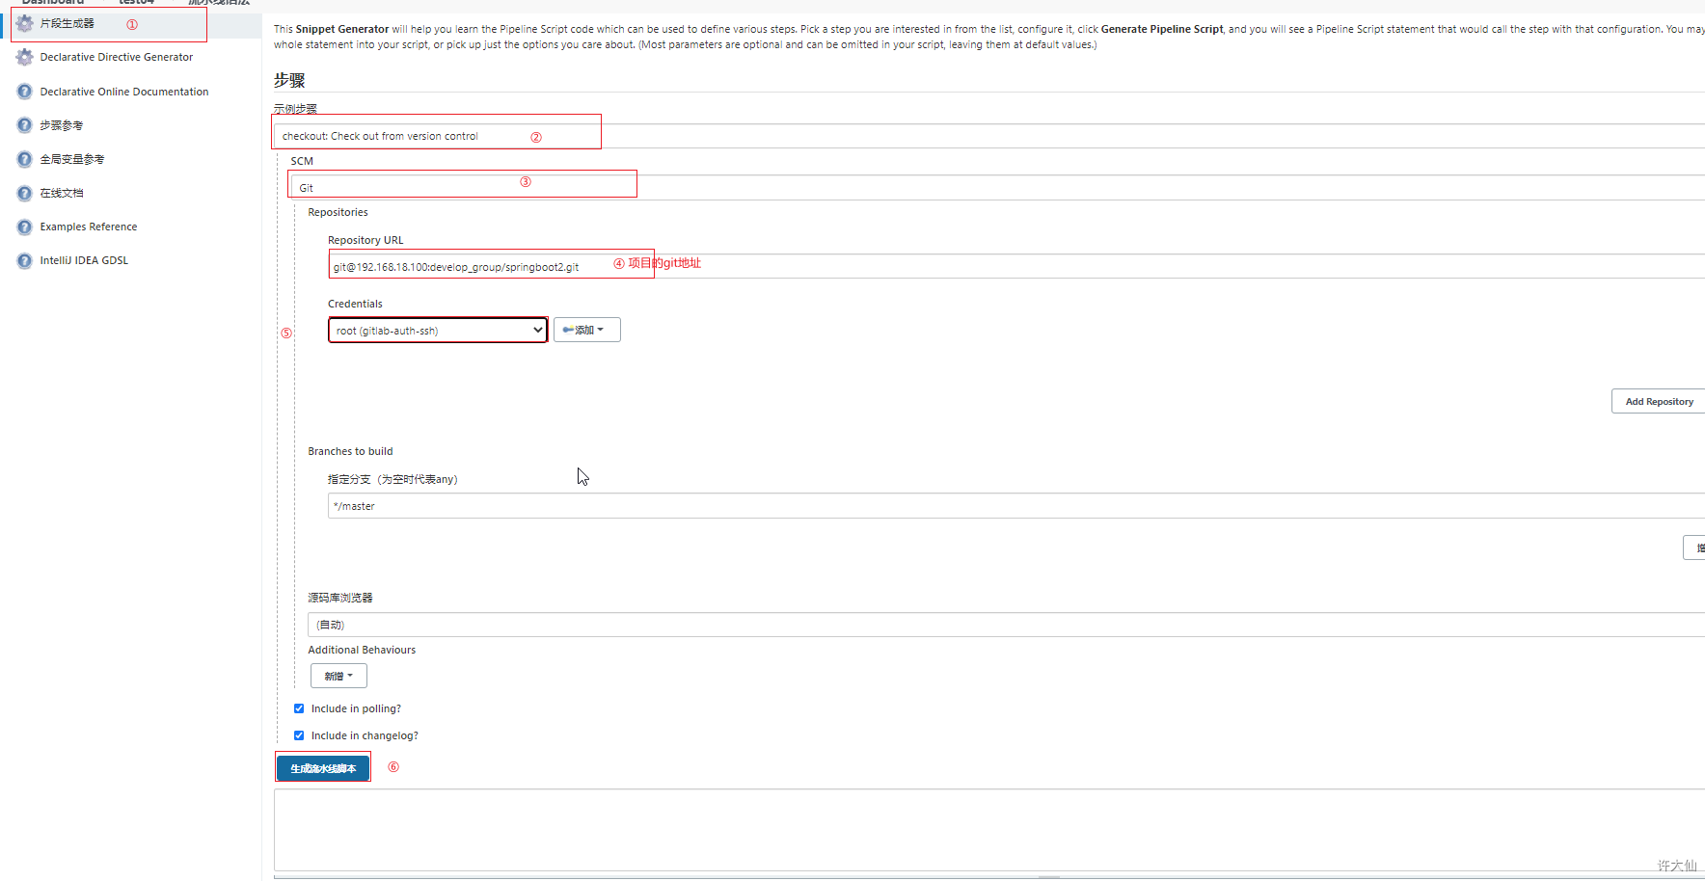
Task: Click the 生成流水线脚本 generate button
Action: pyautogui.click(x=323, y=768)
